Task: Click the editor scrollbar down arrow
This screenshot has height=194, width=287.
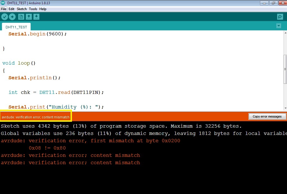Action: coord(285,108)
